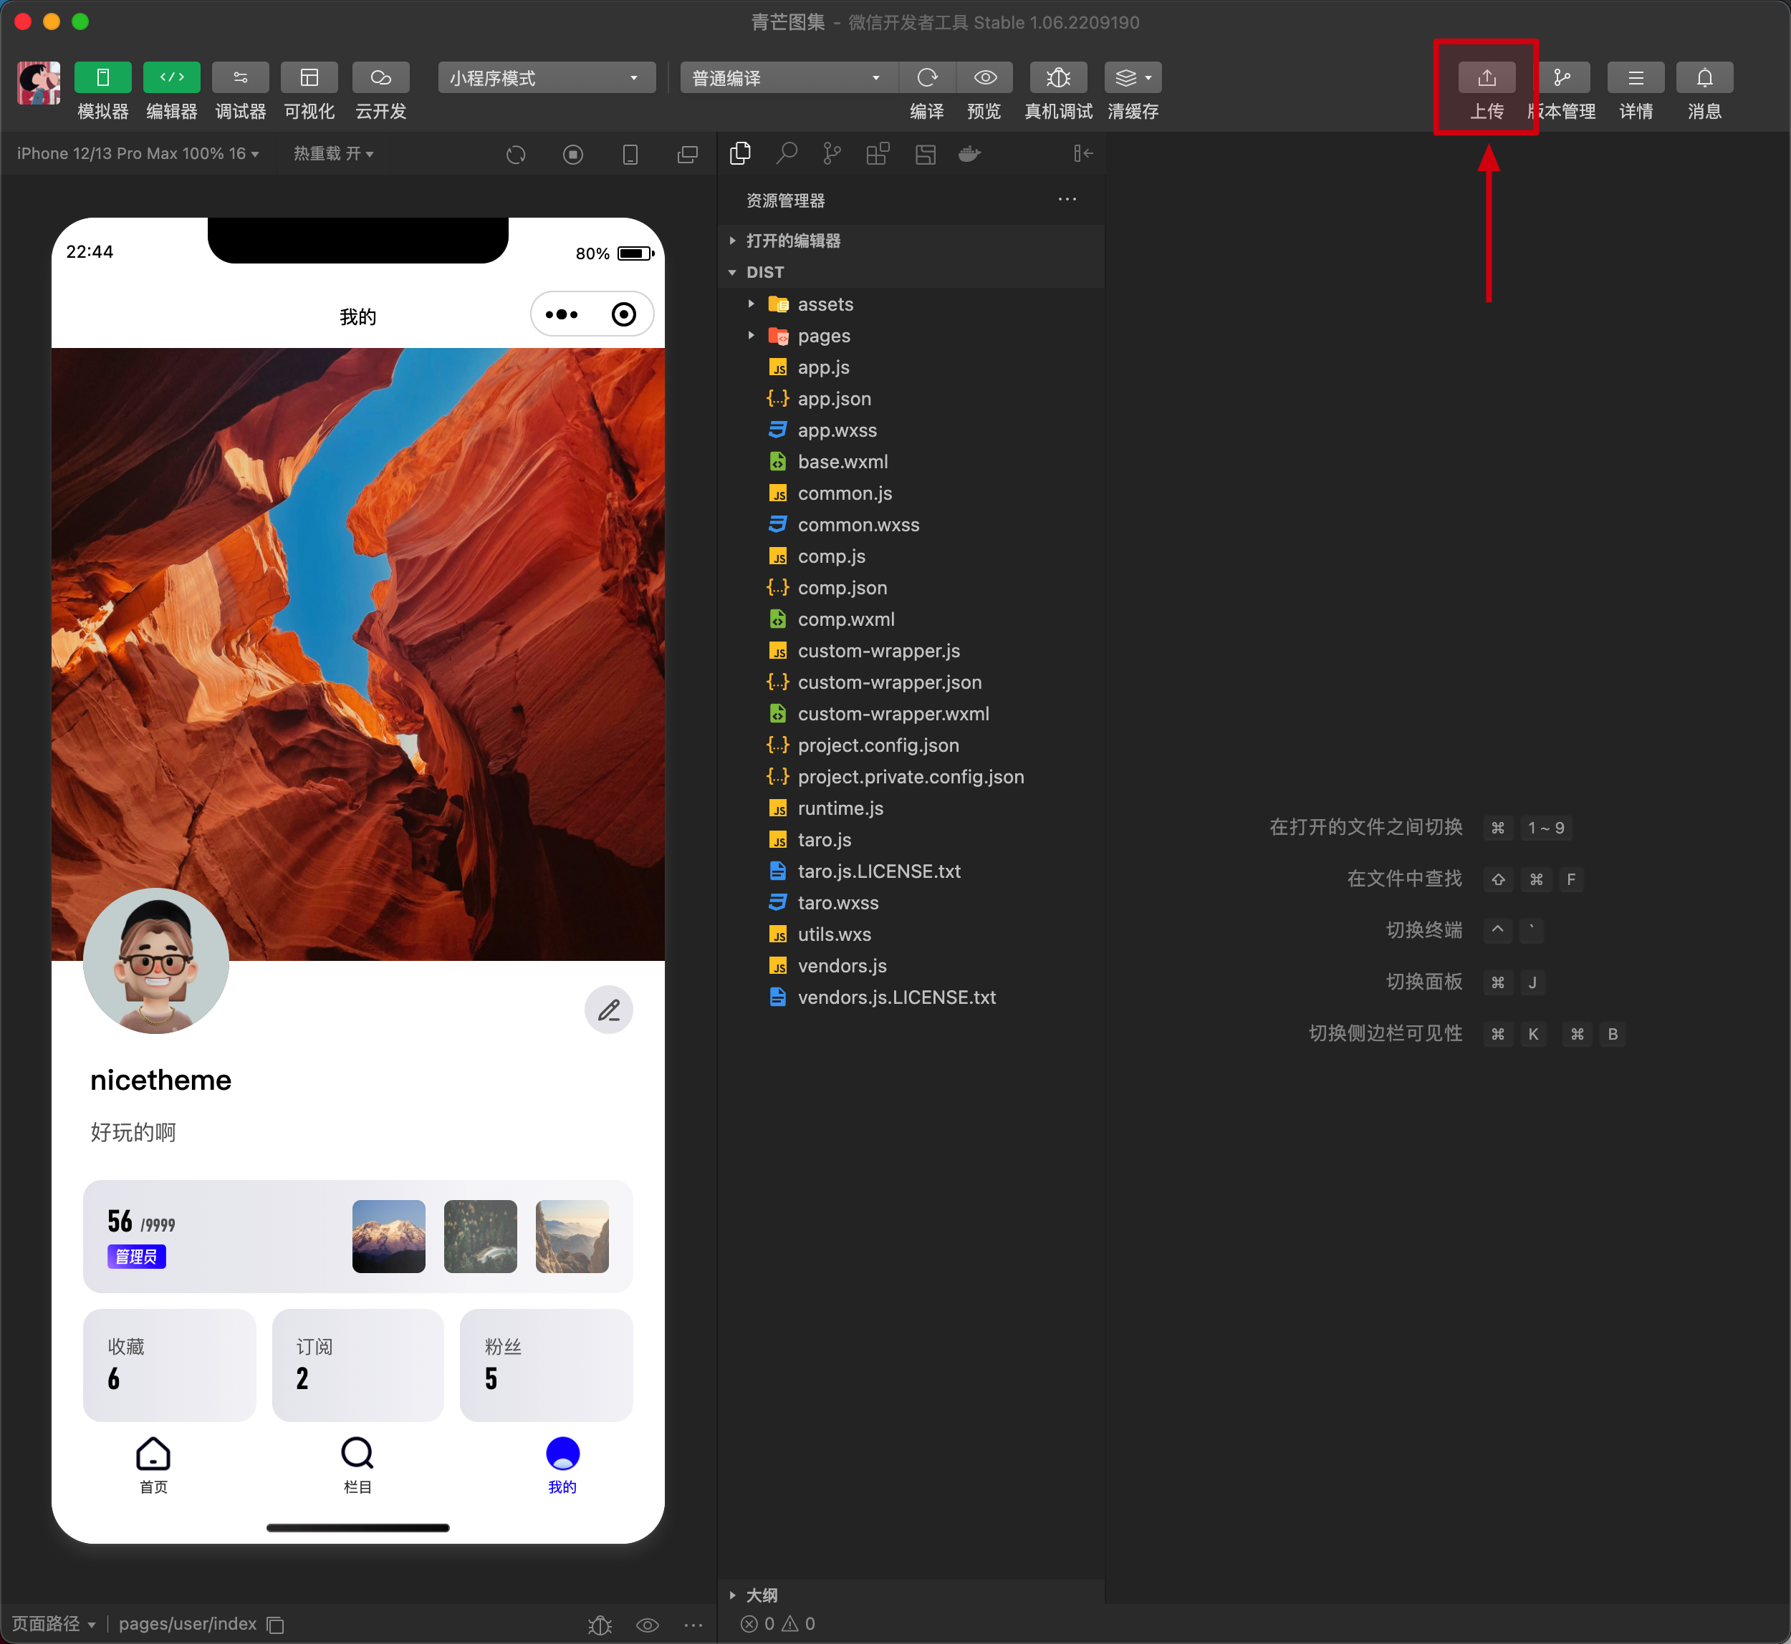Open app.wxss file

click(x=911, y=430)
